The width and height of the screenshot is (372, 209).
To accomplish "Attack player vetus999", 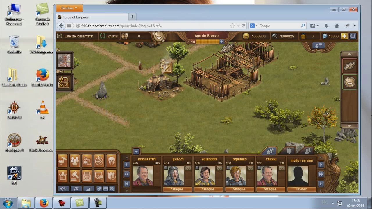I will [x=208, y=189].
